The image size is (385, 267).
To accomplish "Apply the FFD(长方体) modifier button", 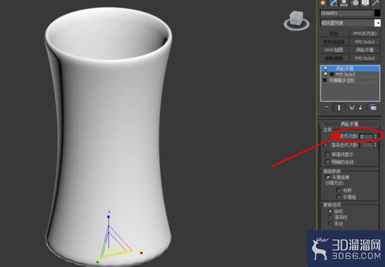I will [365, 33].
